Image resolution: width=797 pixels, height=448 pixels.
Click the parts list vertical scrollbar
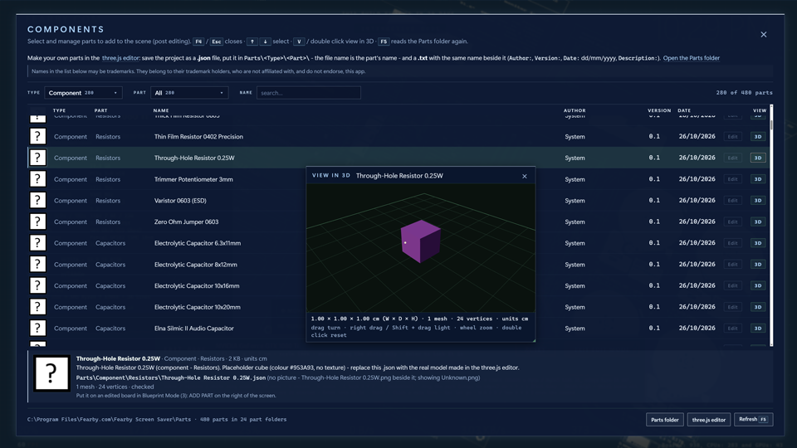coord(771,226)
